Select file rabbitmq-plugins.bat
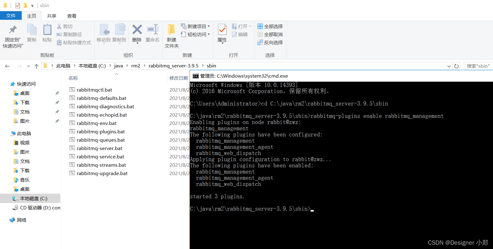493x249 pixels. coord(101,132)
